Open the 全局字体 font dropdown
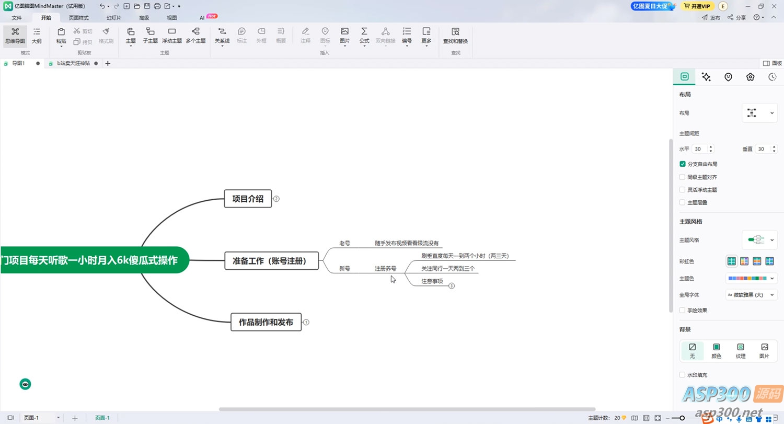 [752, 295]
